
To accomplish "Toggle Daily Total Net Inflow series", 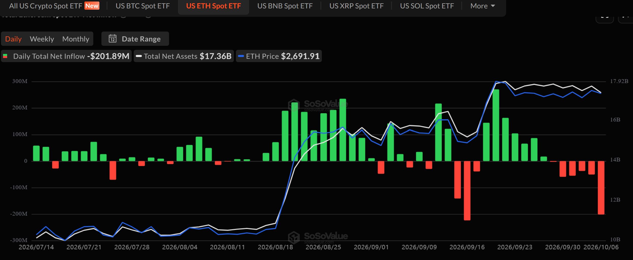I will pos(66,56).
